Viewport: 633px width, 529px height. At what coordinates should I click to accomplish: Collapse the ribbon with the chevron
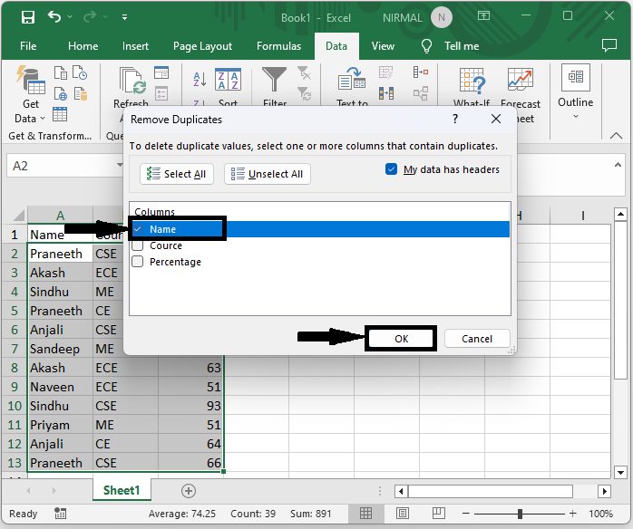[x=618, y=136]
